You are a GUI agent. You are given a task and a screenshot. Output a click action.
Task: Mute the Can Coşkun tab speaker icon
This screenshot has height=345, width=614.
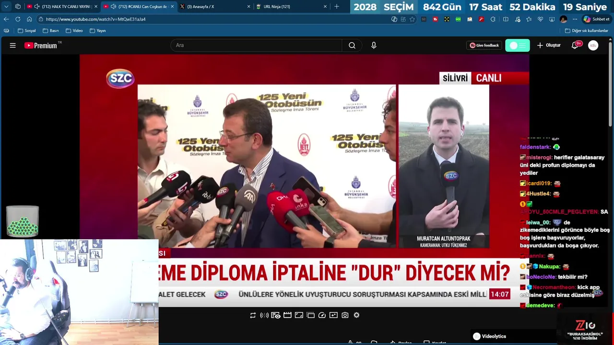(113, 7)
